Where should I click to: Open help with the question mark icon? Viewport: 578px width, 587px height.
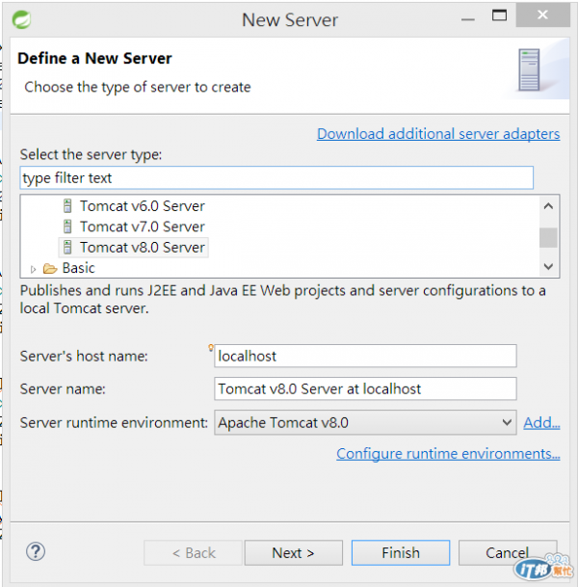36,551
